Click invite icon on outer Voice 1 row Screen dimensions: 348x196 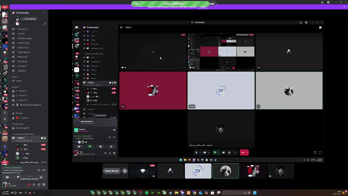[x=45, y=138]
